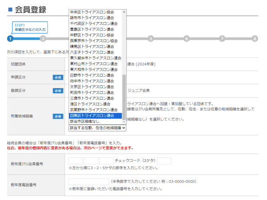Click the dropdown list scroll-down arrow
Viewport: 267px width, 200px height.
point(125,122)
